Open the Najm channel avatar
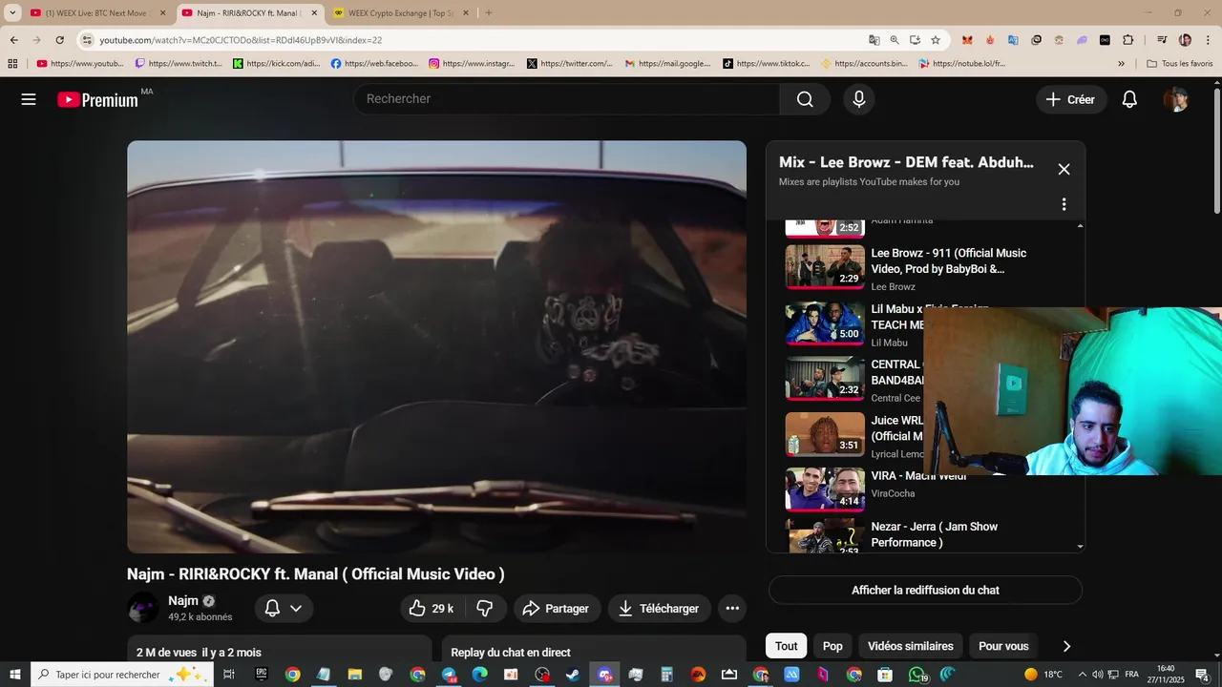Screen dimensions: 1222x687 click(x=143, y=608)
